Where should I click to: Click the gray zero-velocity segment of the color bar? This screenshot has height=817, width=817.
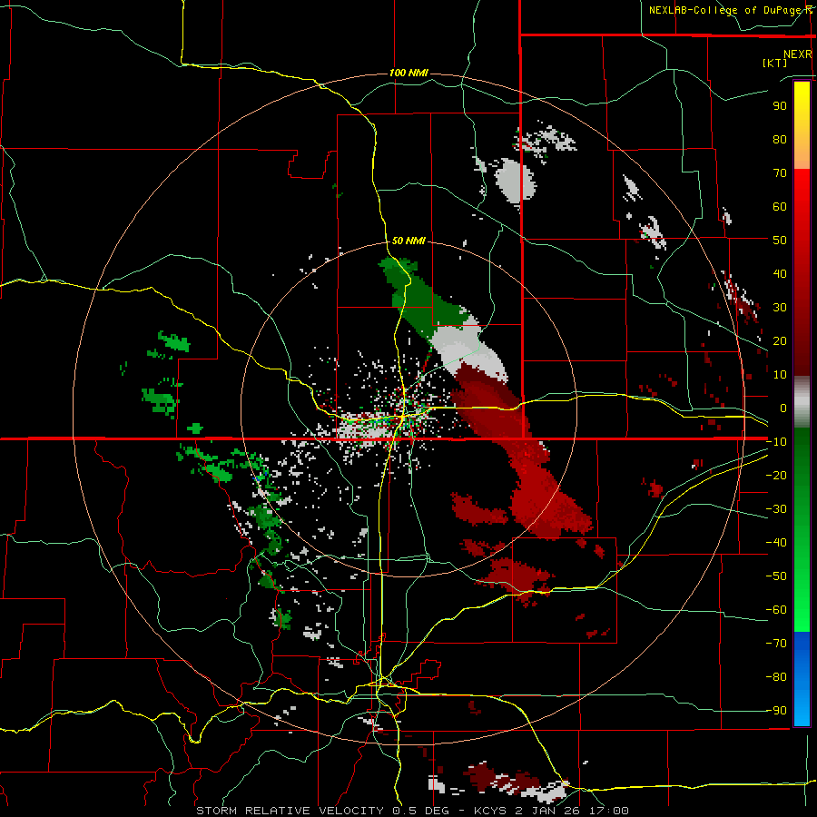click(802, 402)
